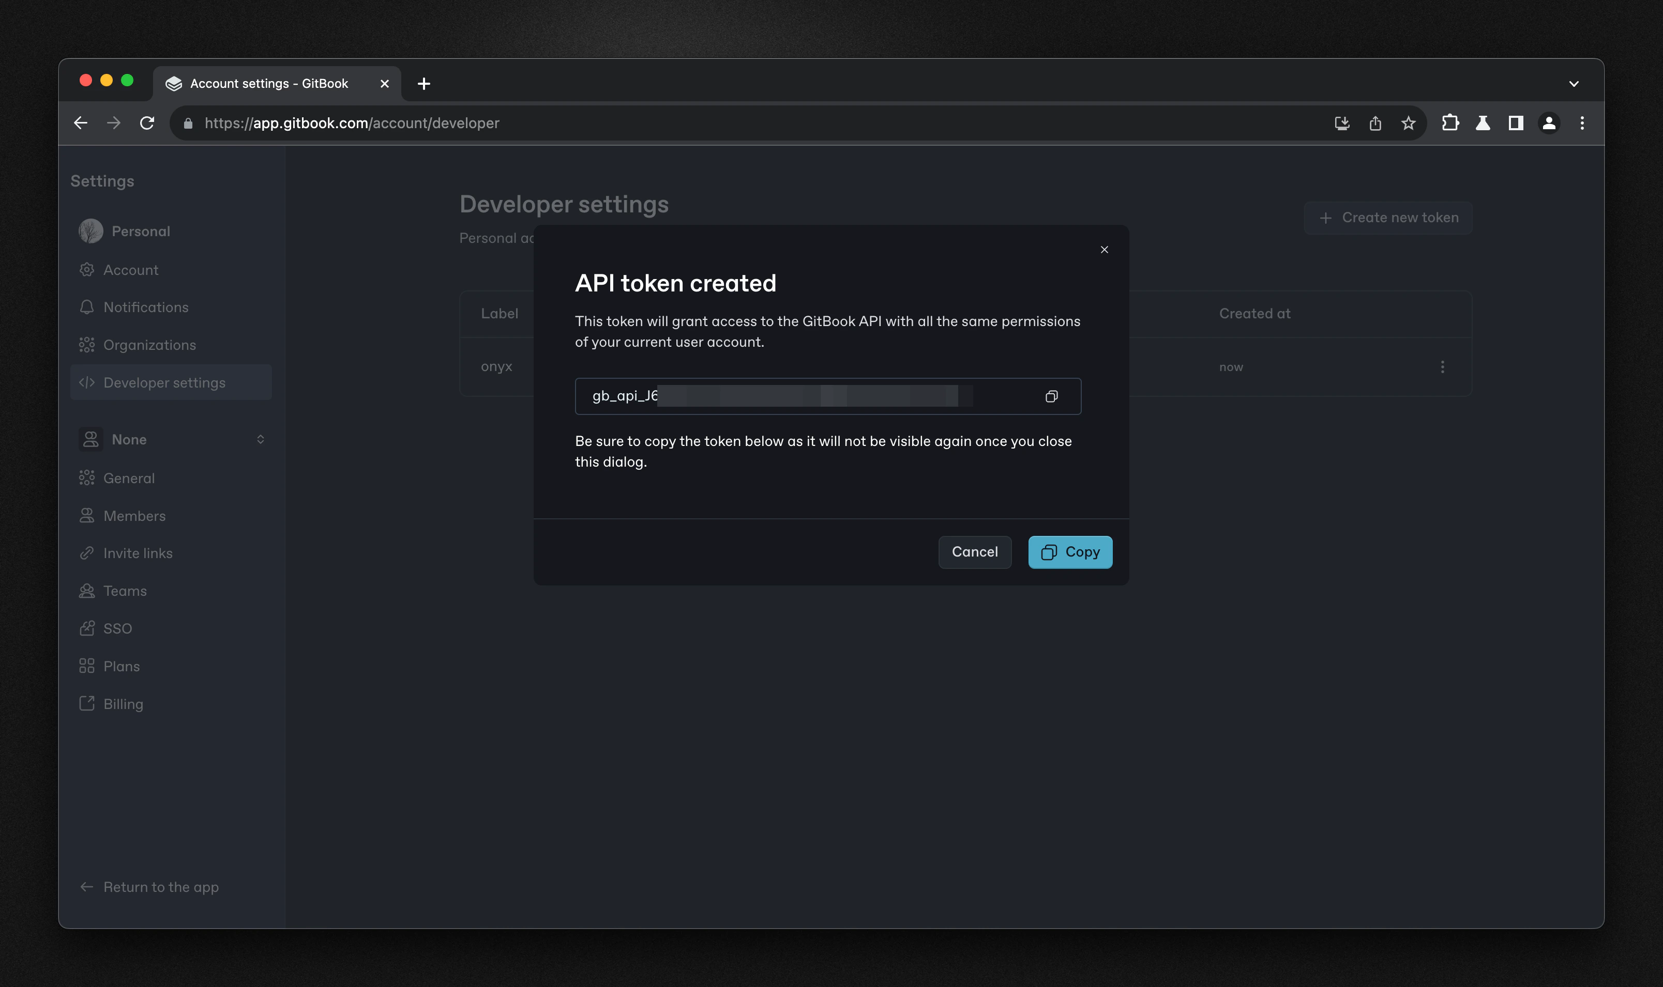Select Members in the sidebar menu
The height and width of the screenshot is (987, 1663).
pyautogui.click(x=134, y=515)
